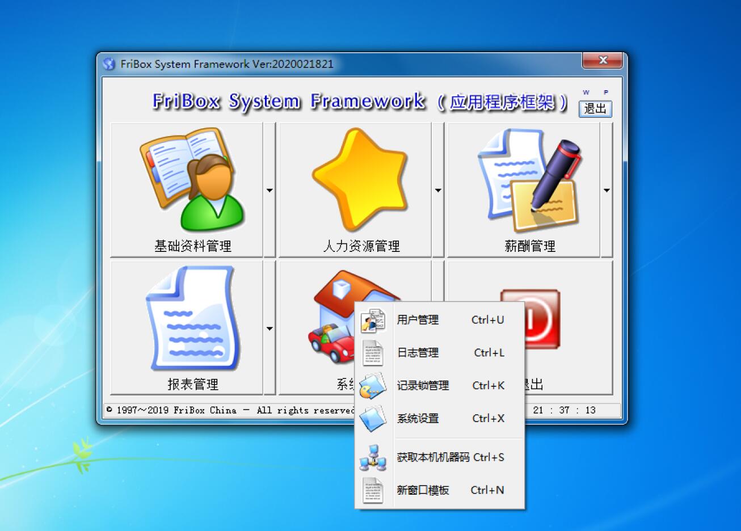The width and height of the screenshot is (741, 531).
Task: Click the 日志管理 document icon
Action: [x=373, y=353]
